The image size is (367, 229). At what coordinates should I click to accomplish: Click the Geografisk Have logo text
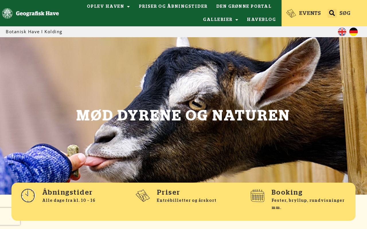tap(38, 13)
